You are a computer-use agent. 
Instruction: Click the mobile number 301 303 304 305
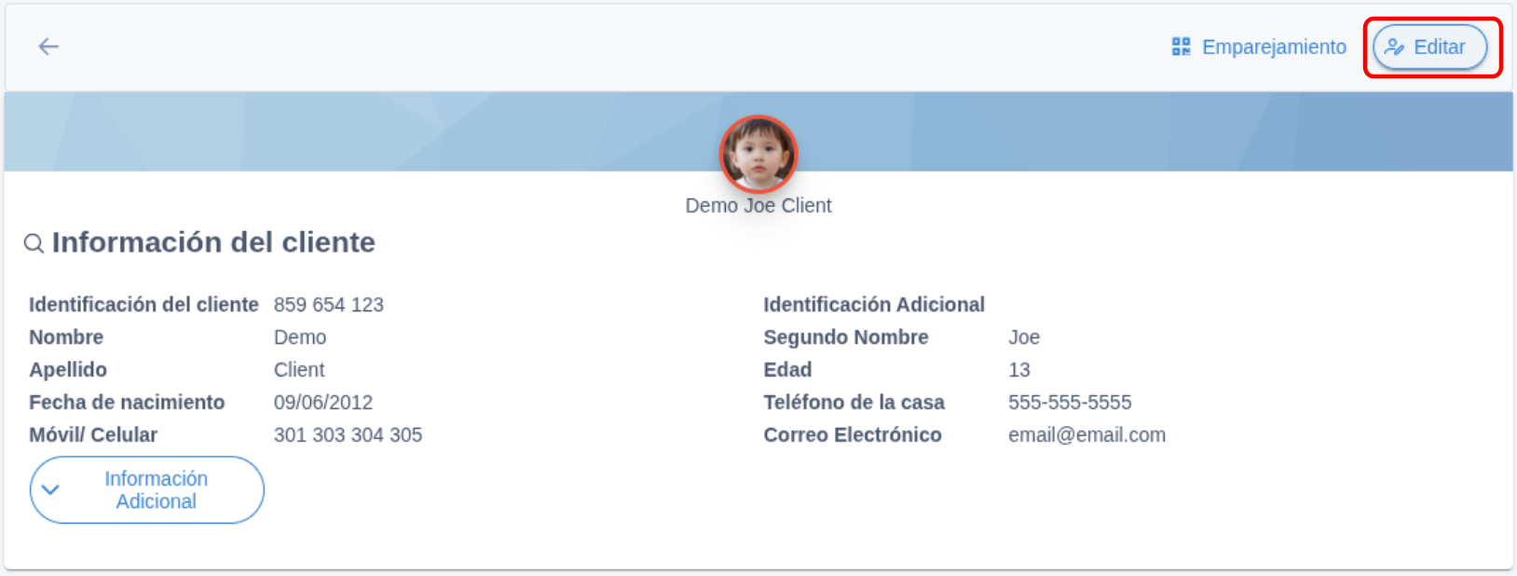348,435
